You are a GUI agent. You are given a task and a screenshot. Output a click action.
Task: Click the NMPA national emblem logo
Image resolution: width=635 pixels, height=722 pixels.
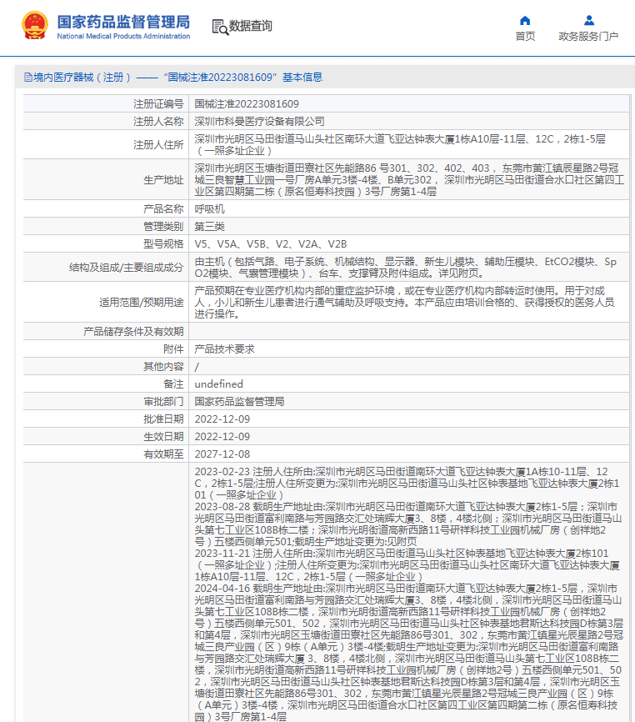35,26
